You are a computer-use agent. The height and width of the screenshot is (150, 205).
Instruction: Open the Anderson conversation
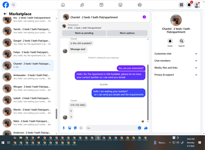tap(27, 132)
